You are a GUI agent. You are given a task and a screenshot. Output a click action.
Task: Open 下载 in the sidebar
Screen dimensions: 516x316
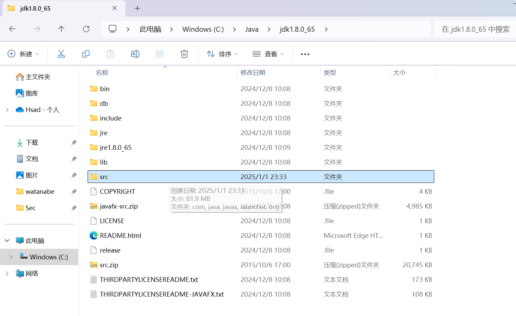32,142
